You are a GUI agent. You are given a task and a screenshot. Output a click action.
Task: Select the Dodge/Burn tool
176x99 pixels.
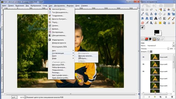pyautogui.click(x=142, y=27)
